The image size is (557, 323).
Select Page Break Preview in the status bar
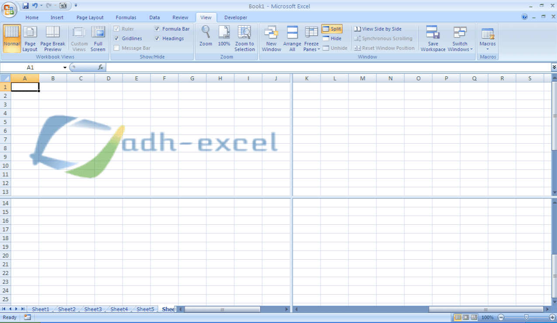point(474,317)
